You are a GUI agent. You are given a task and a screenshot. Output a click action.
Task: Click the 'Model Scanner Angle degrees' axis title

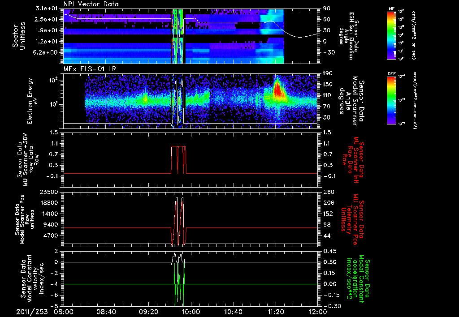(x=351, y=101)
